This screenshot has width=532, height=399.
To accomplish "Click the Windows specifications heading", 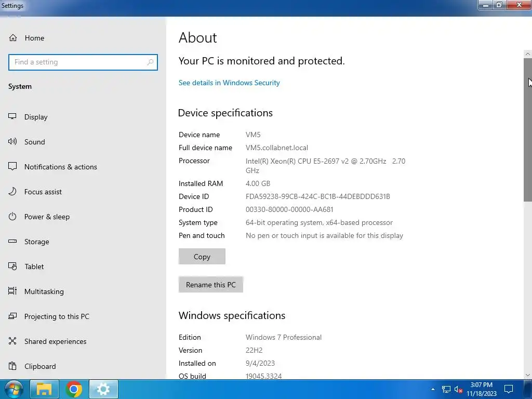I will tap(232, 315).
